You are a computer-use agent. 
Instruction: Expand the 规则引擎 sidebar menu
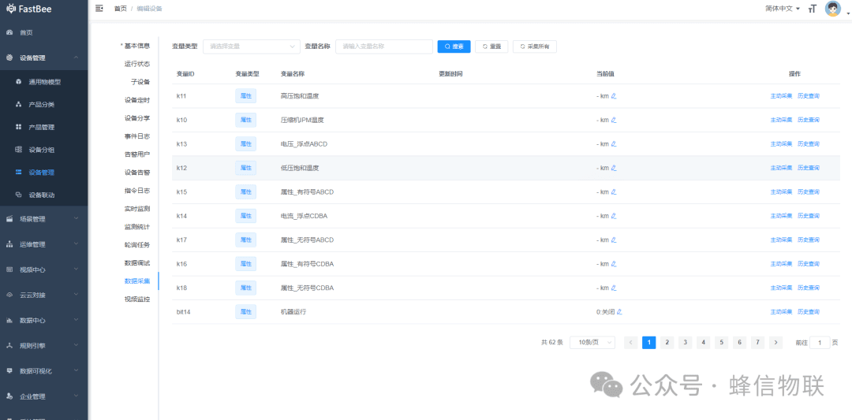(44, 346)
